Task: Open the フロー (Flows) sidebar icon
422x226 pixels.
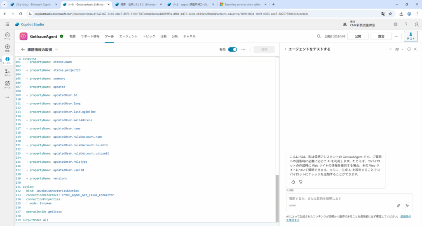Action: (7, 72)
